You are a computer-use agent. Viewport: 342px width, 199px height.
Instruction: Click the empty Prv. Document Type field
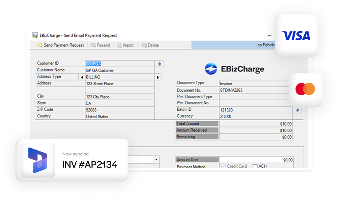coord(254,97)
